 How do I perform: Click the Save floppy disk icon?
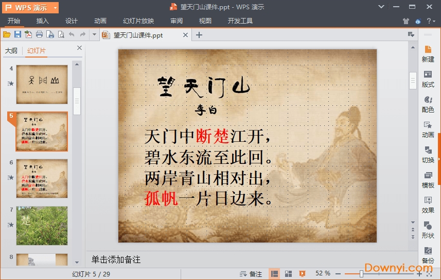(x=17, y=34)
